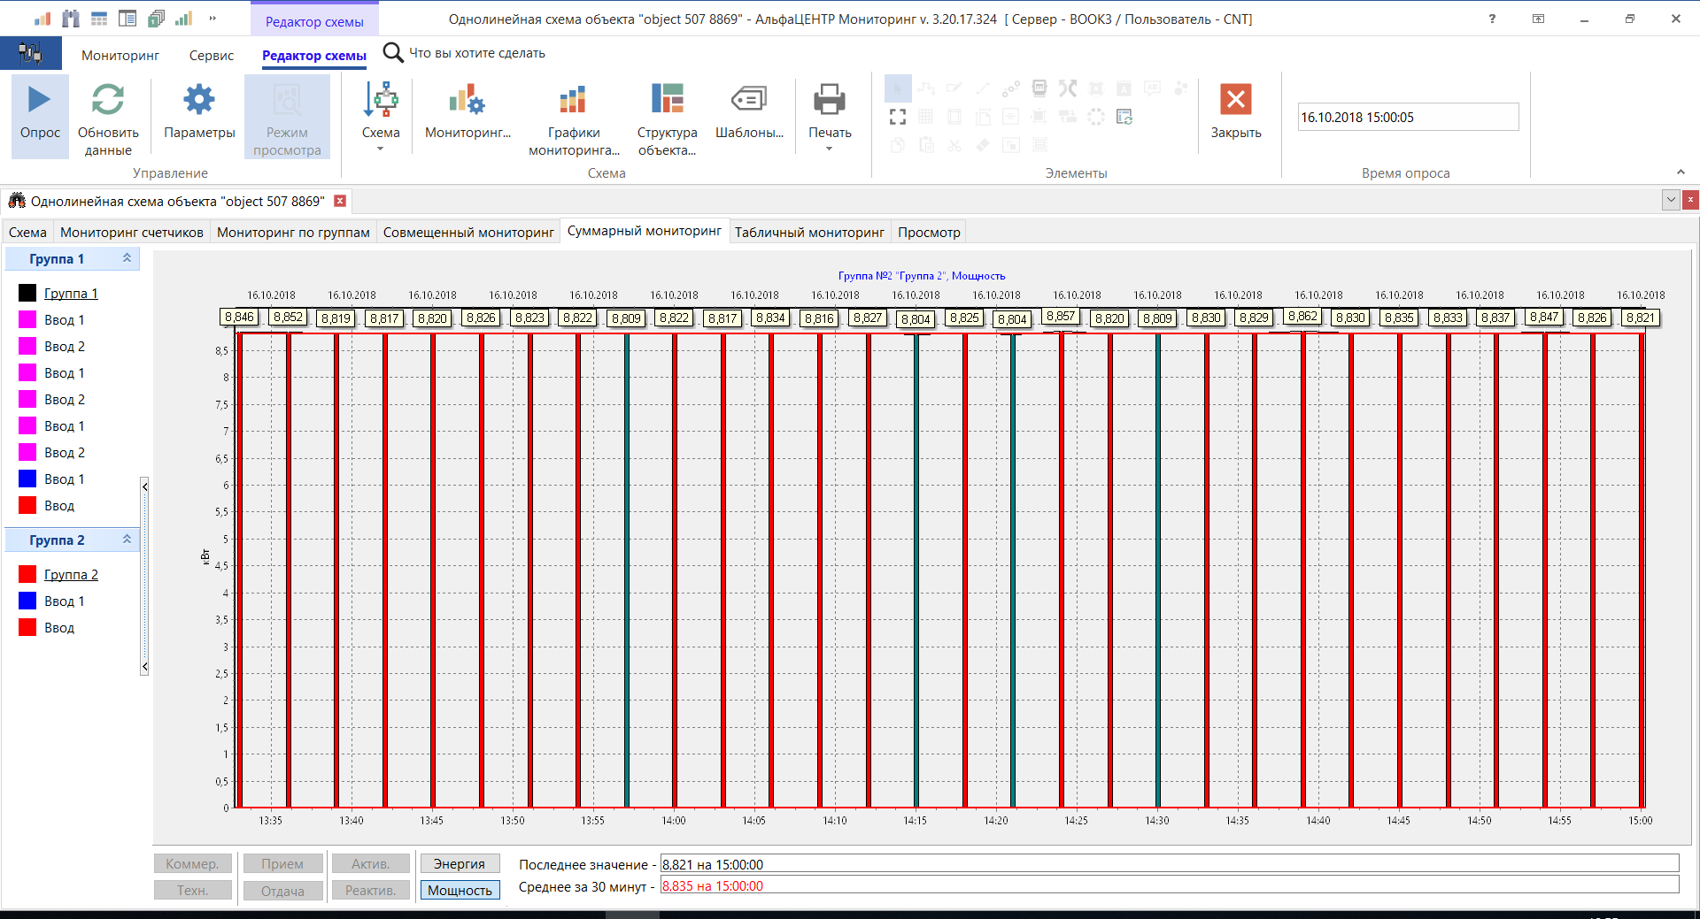The height and width of the screenshot is (919, 1700).
Task: Open Графики мониторинга chart icon
Action: pos(573,100)
